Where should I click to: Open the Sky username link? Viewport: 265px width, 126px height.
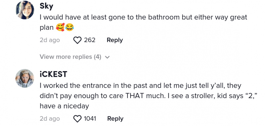click(46, 6)
